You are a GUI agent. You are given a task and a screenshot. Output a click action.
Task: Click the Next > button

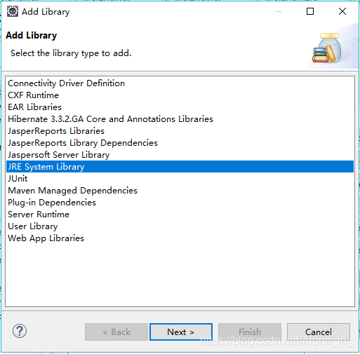point(181,332)
